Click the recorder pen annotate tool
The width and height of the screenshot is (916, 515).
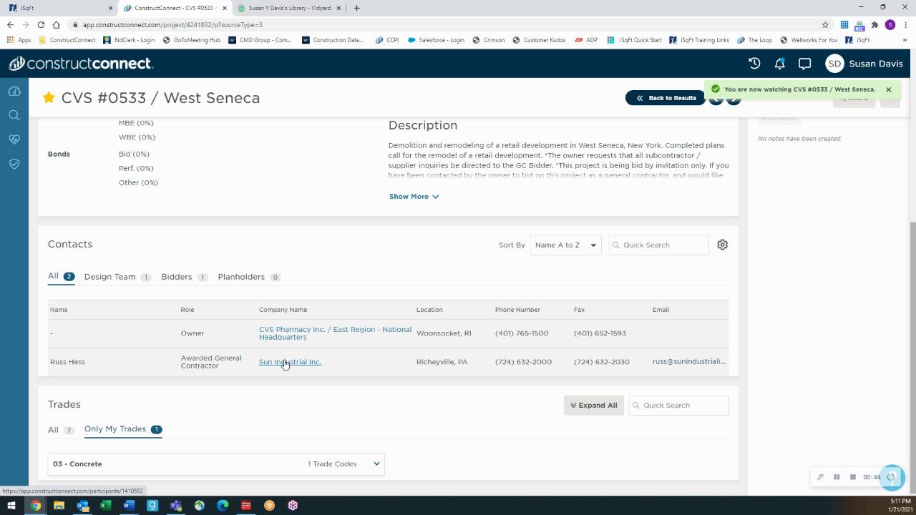820,477
